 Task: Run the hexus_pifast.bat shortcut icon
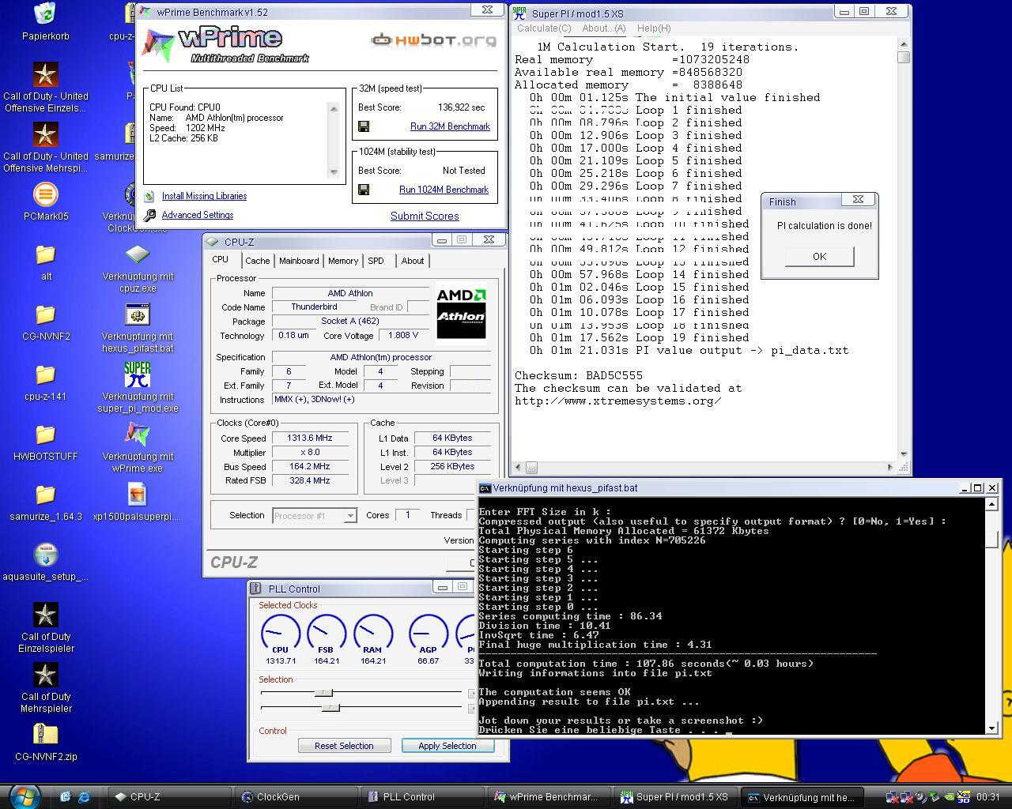138,314
